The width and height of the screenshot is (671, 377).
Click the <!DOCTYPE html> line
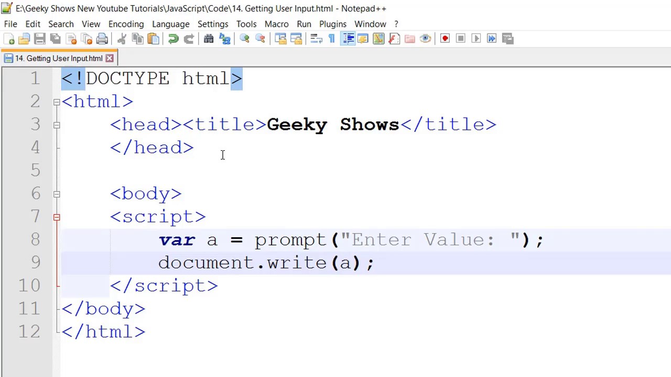[152, 79]
